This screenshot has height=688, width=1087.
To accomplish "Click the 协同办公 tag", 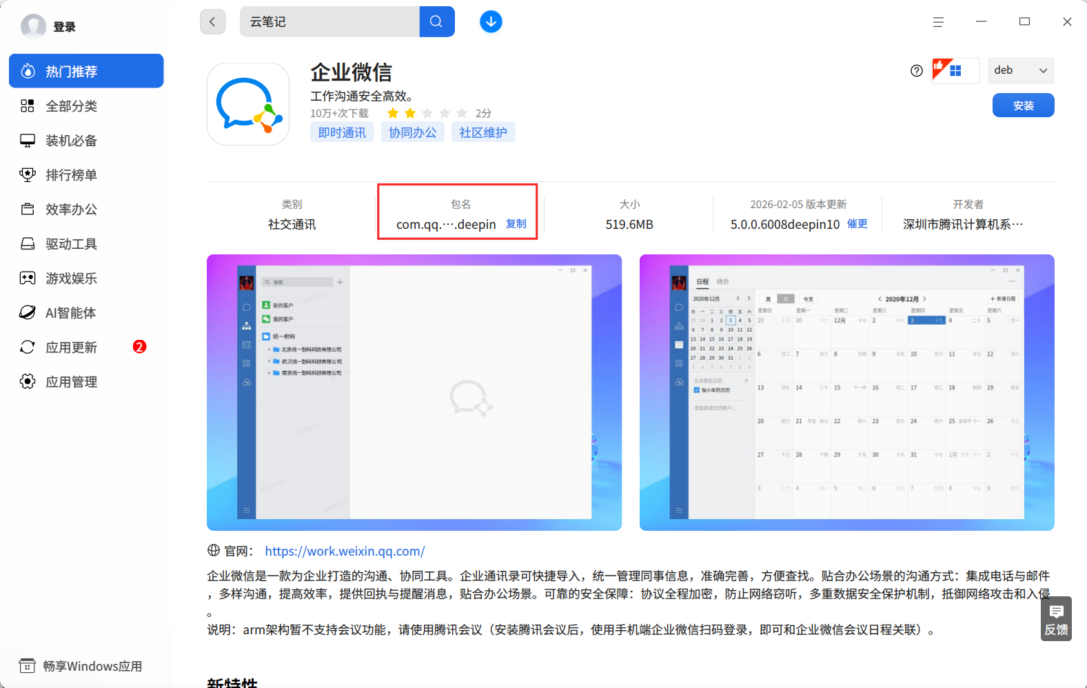I will [412, 132].
